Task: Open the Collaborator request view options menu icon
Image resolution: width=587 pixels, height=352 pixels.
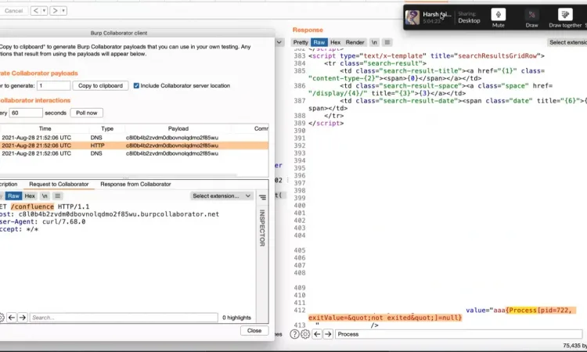Action: pyautogui.click(x=58, y=196)
